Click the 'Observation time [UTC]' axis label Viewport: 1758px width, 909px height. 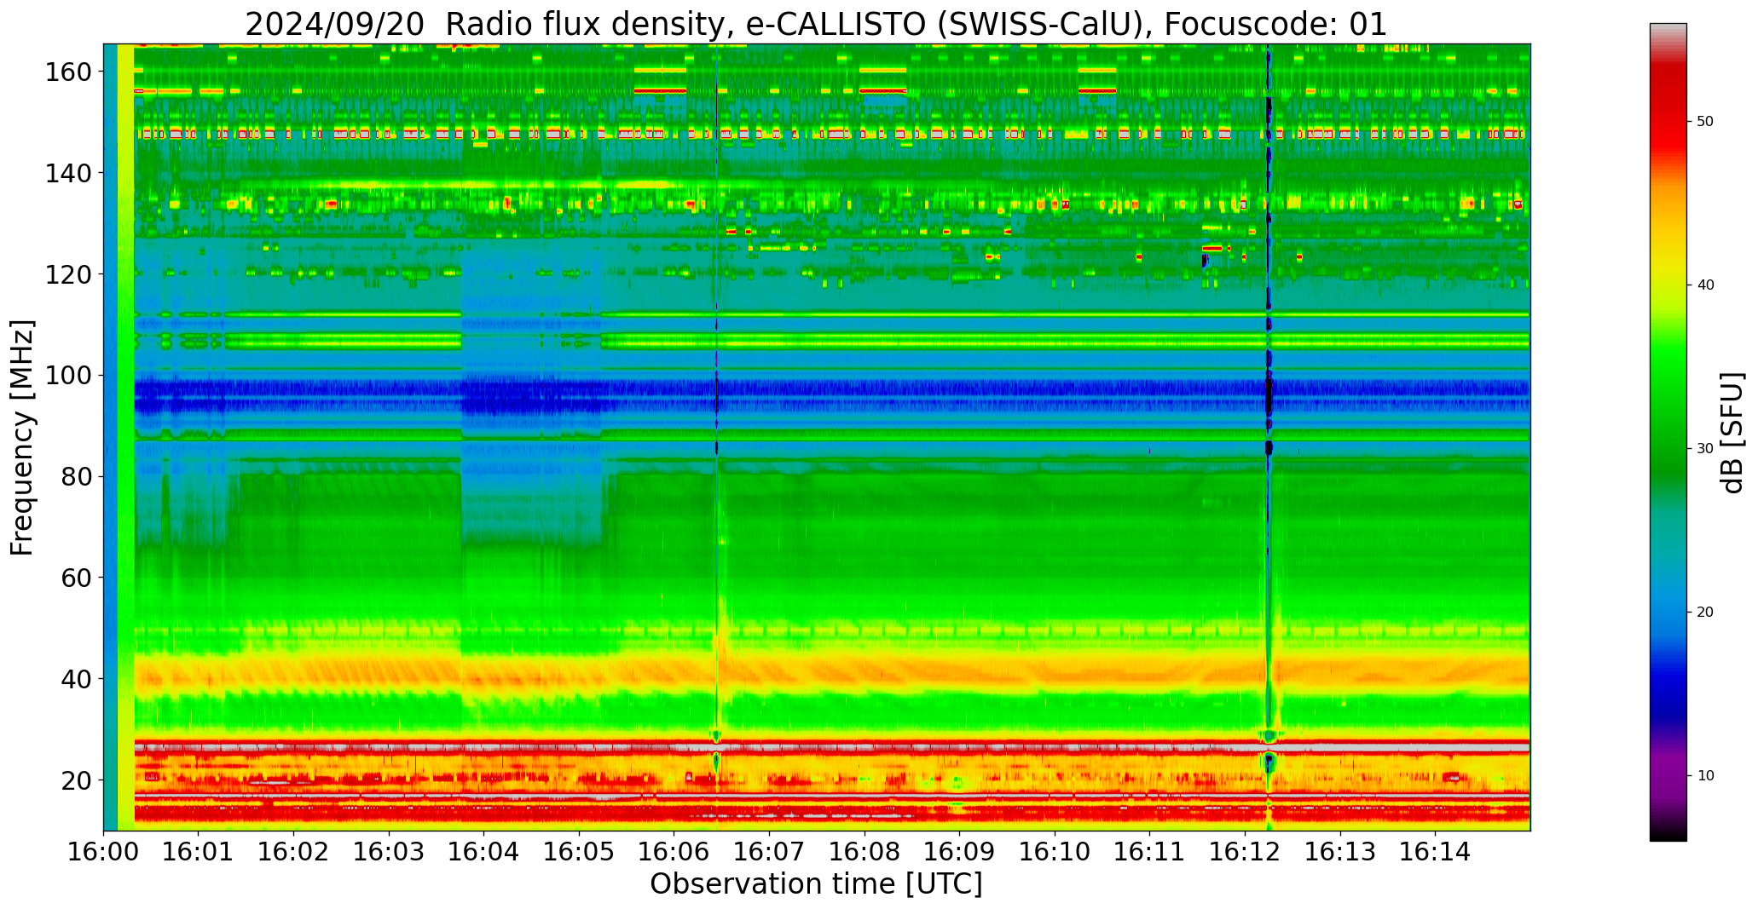(x=816, y=884)
